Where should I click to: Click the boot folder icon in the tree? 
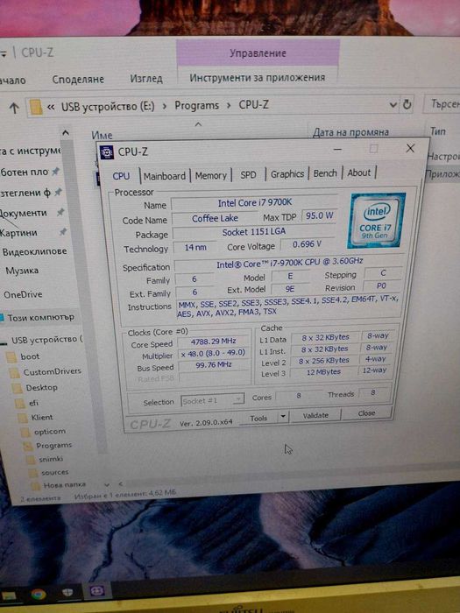11,357
